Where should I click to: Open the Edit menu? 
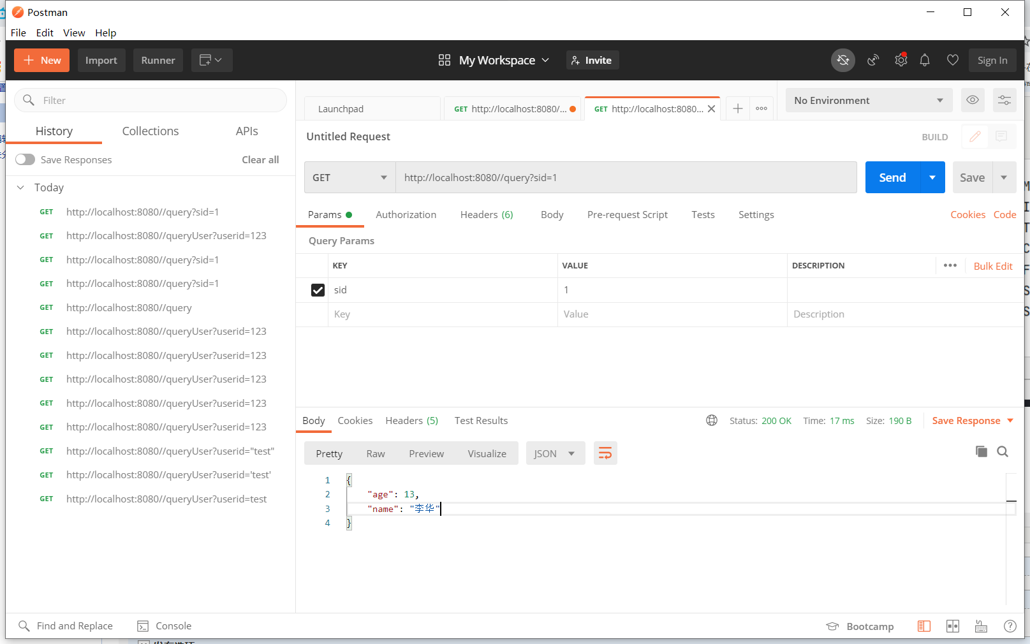45,33
